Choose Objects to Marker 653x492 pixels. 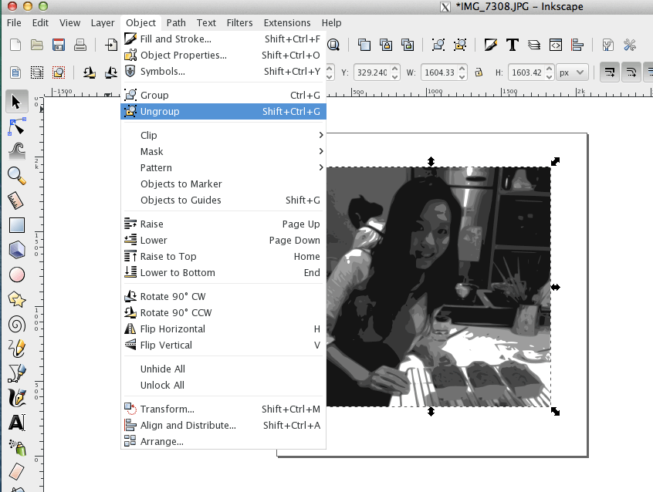point(223,184)
